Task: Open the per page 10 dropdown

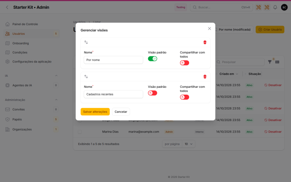Action: pyautogui.click(x=188, y=144)
